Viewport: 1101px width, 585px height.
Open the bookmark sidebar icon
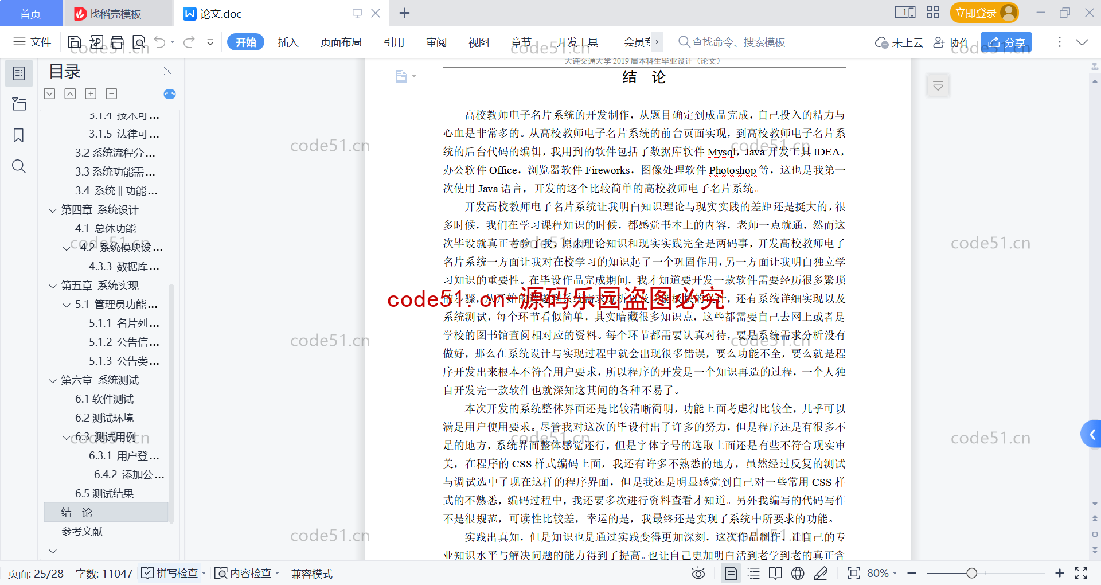click(x=19, y=135)
